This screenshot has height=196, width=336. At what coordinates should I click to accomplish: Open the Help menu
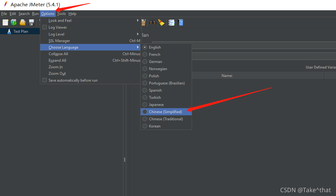pos(72,14)
